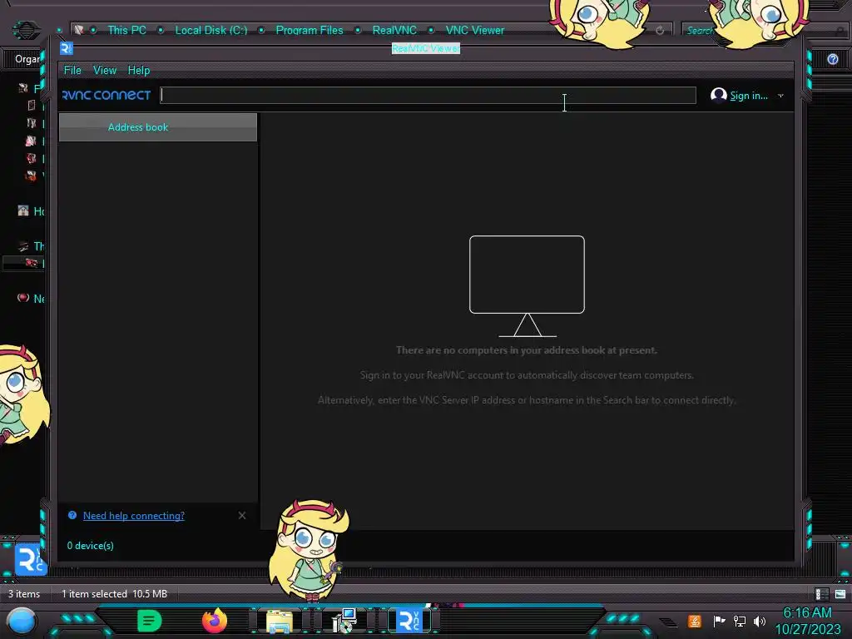Screen dimensions: 852x639
Task: Click the Explorer back navigation orb
Action: (26, 30)
